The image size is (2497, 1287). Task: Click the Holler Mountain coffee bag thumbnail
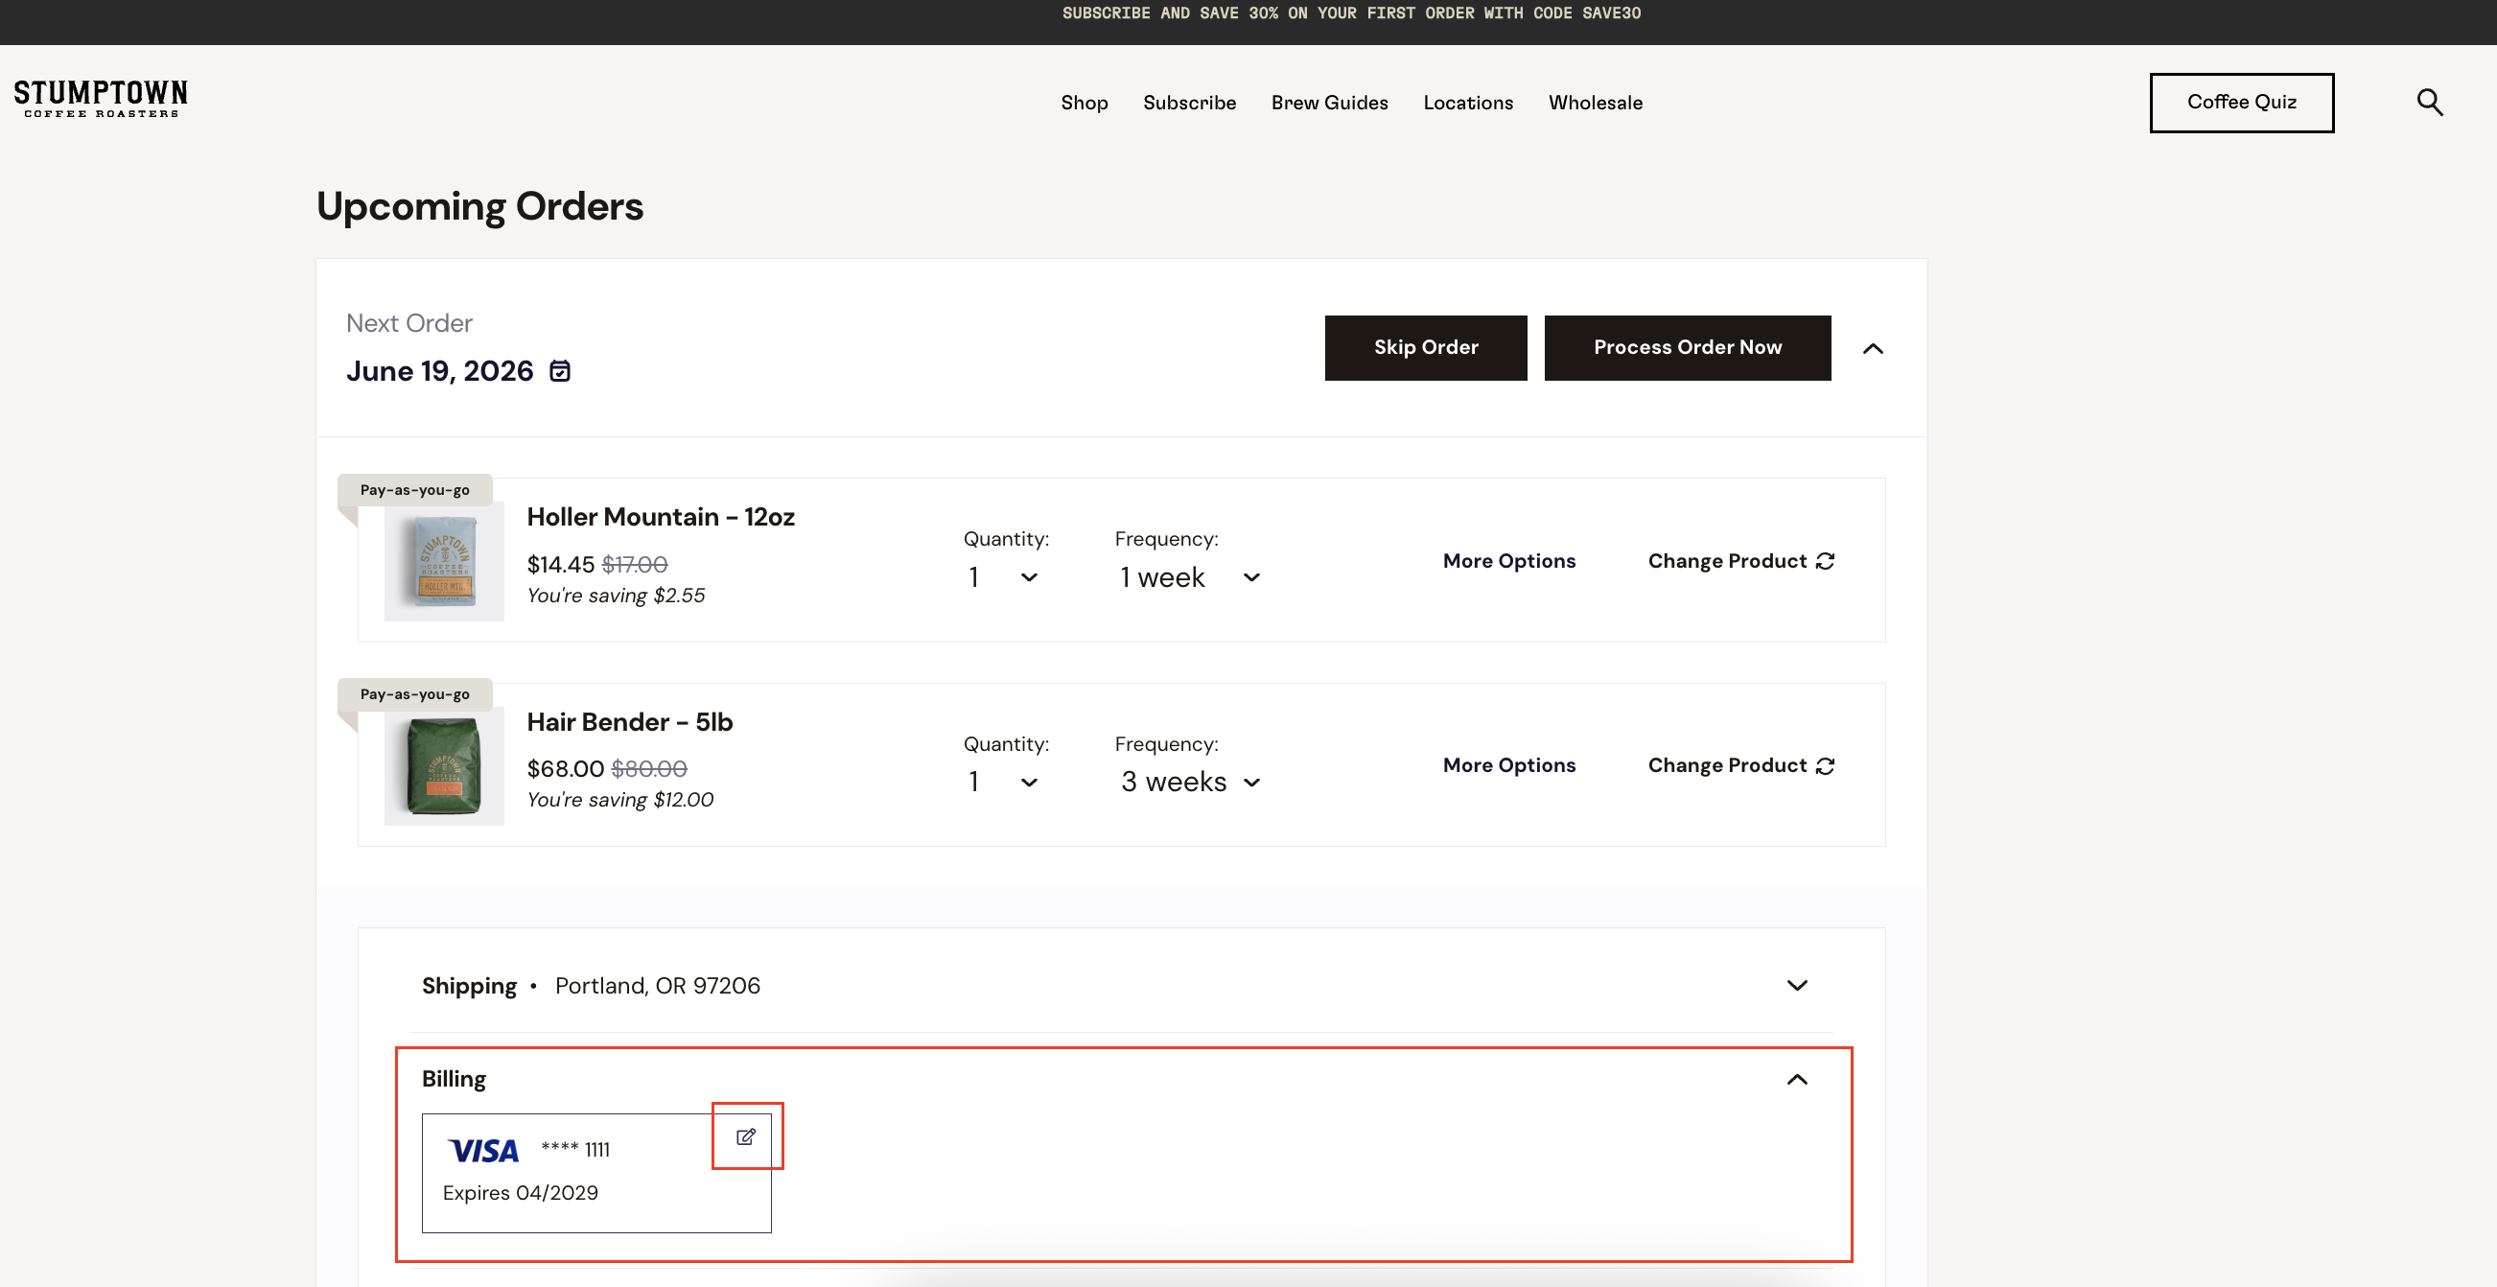click(444, 561)
